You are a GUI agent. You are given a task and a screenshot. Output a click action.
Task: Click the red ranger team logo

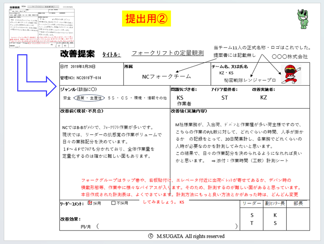click(290, 74)
